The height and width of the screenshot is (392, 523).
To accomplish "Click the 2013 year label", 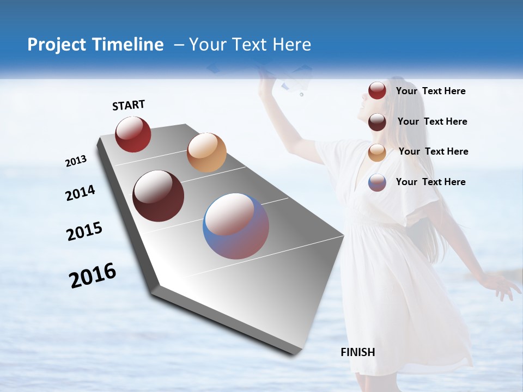I will pos(76,161).
